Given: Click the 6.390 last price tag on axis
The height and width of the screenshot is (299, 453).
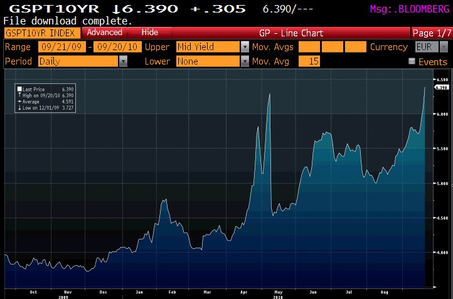Looking at the screenshot, I should click(440, 88).
